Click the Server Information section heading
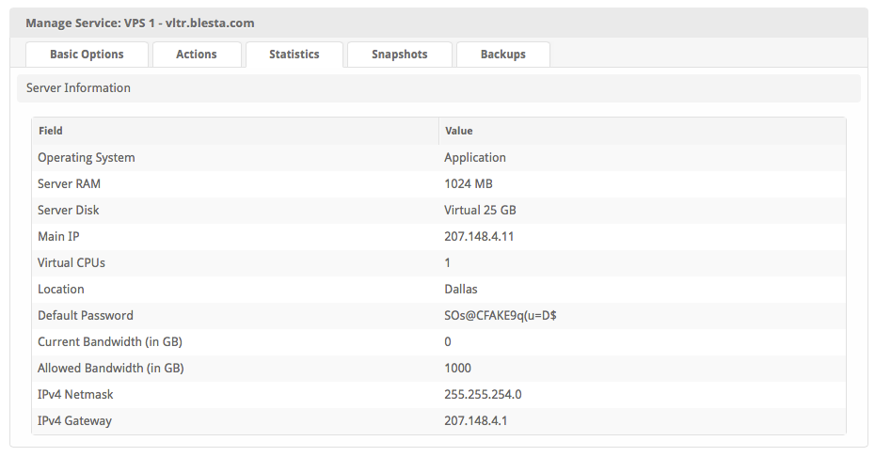 tap(78, 88)
